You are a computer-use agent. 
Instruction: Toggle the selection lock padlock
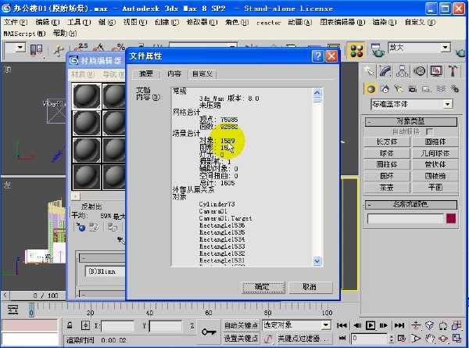pyautogui.click(x=70, y=325)
